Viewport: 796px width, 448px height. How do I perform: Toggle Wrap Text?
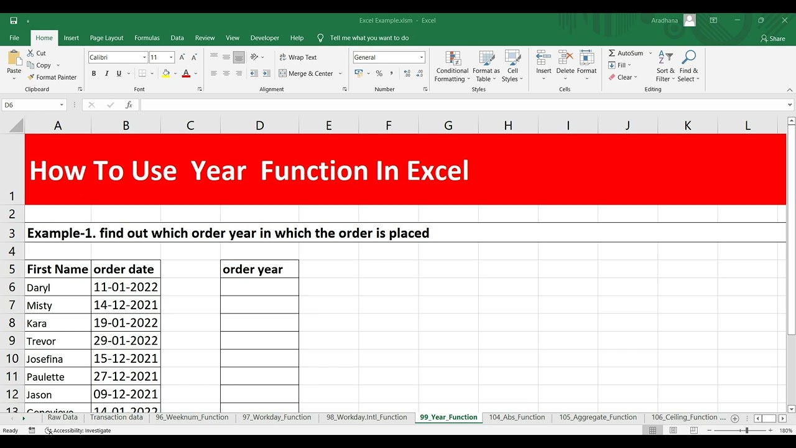[x=298, y=57]
